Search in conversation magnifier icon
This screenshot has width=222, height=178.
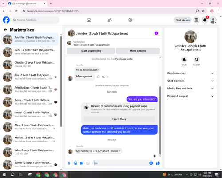point(197,60)
